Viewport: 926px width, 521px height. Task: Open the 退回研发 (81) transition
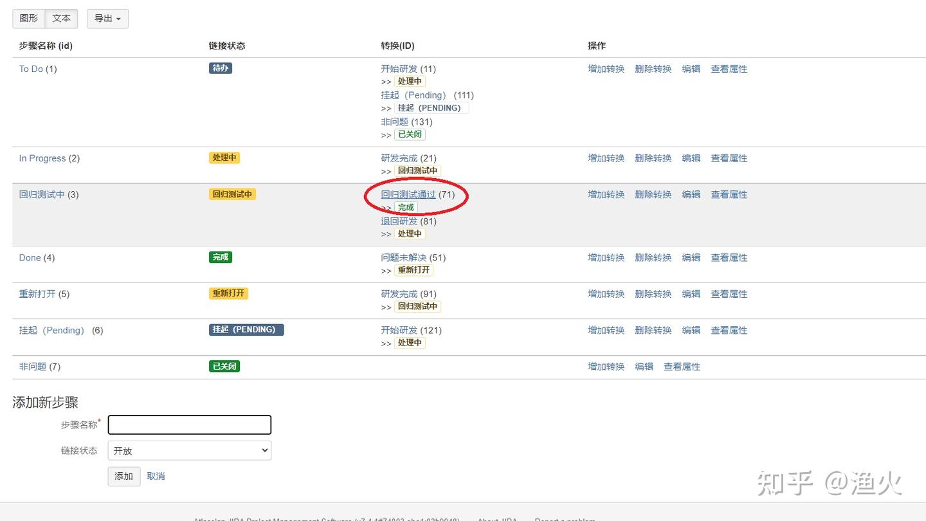click(x=399, y=221)
